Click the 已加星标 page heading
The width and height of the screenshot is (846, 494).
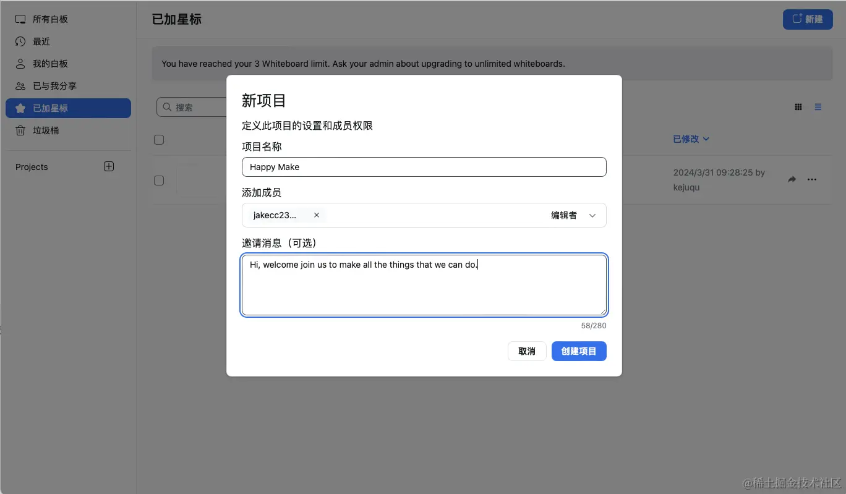(x=177, y=19)
